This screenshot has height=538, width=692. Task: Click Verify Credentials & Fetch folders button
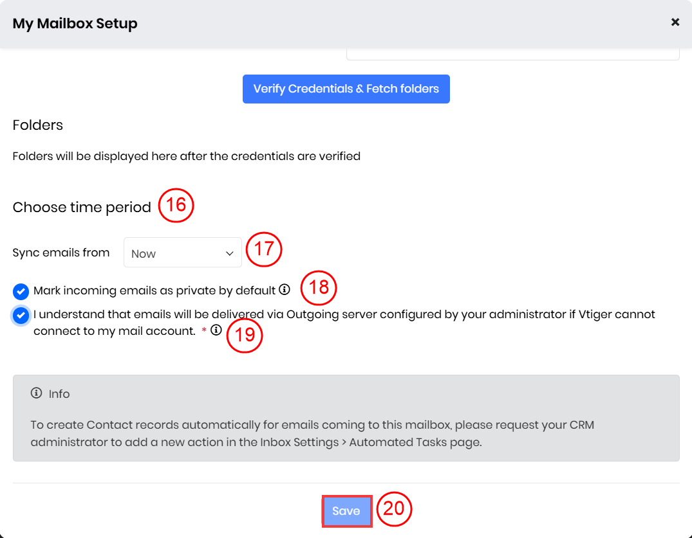pos(346,89)
